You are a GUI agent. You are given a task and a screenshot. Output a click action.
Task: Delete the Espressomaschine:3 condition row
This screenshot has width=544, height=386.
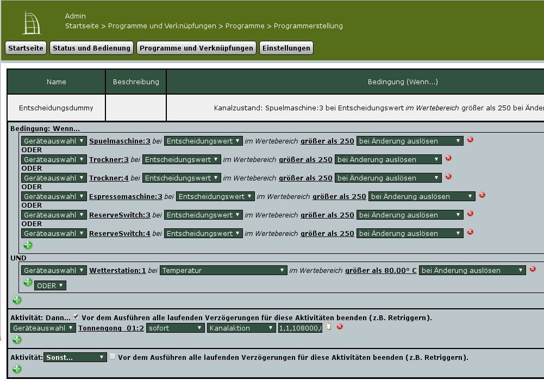[x=482, y=195]
